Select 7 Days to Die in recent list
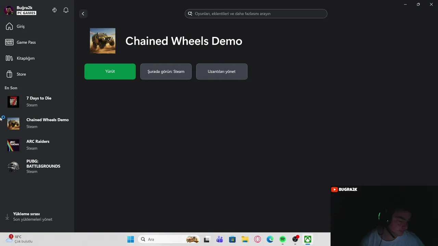 37,101
